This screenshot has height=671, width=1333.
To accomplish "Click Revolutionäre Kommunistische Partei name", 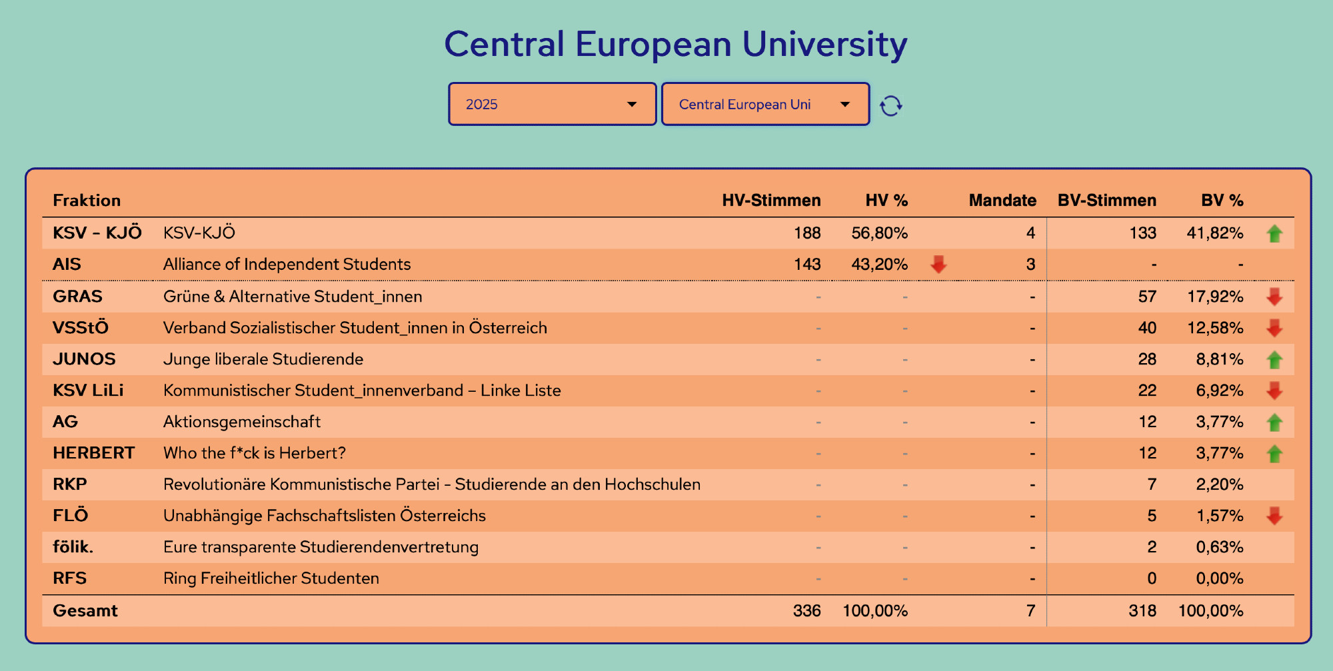I will point(432,484).
